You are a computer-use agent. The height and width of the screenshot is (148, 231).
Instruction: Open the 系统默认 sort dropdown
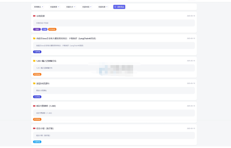(38, 7)
